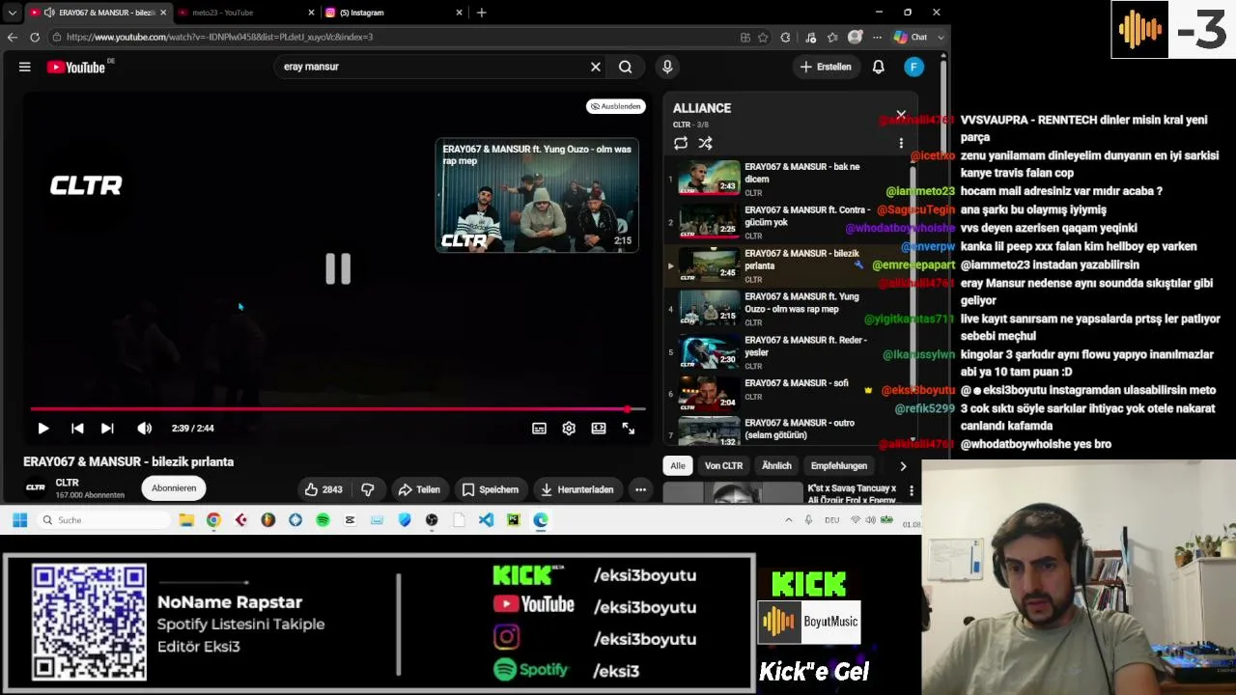Open Google Chrome from the taskbar

click(x=213, y=520)
